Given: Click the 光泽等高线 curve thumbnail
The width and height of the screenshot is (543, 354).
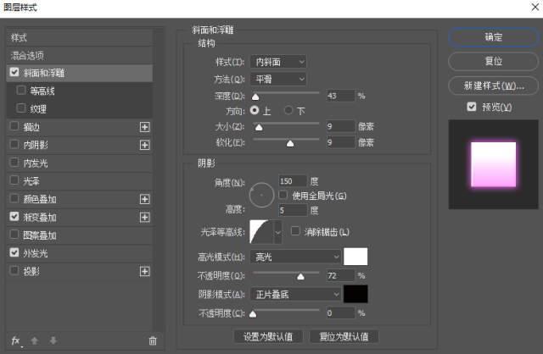Looking at the screenshot, I should [x=261, y=232].
